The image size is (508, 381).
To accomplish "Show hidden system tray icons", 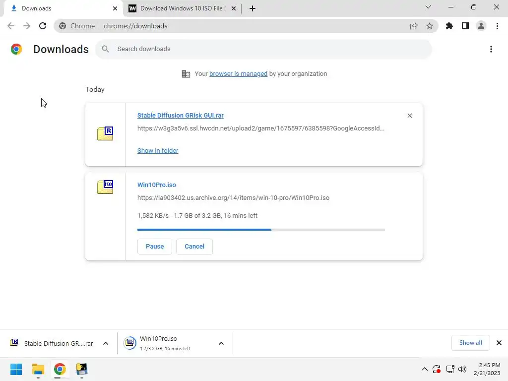I will coord(425,369).
